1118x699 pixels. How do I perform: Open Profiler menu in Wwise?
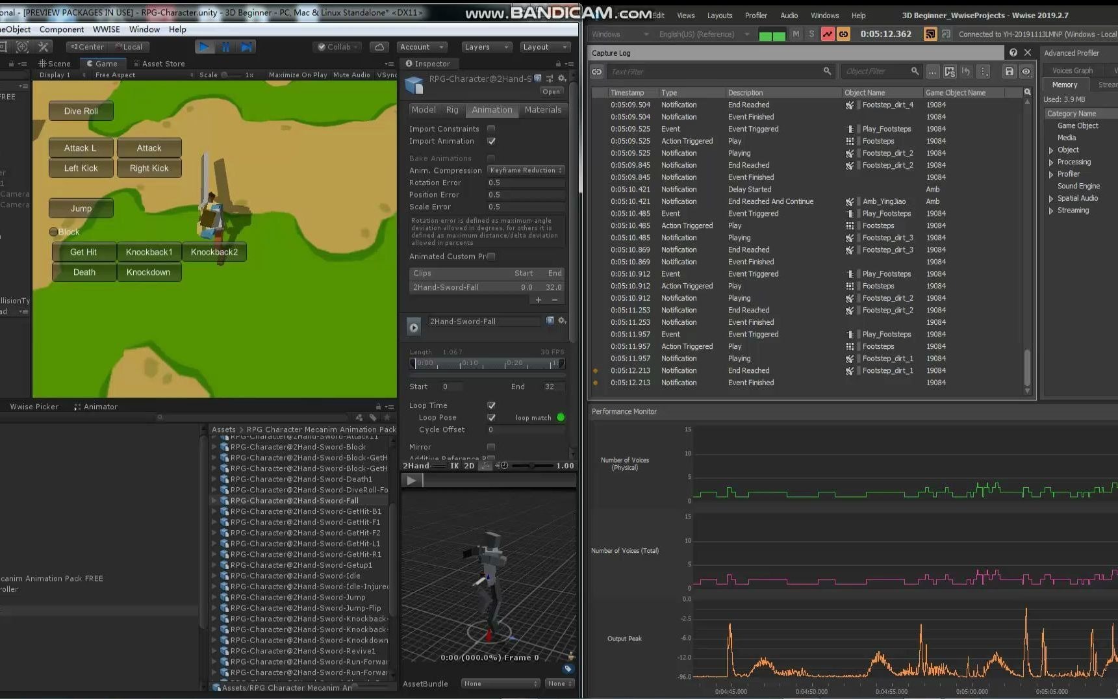(756, 16)
